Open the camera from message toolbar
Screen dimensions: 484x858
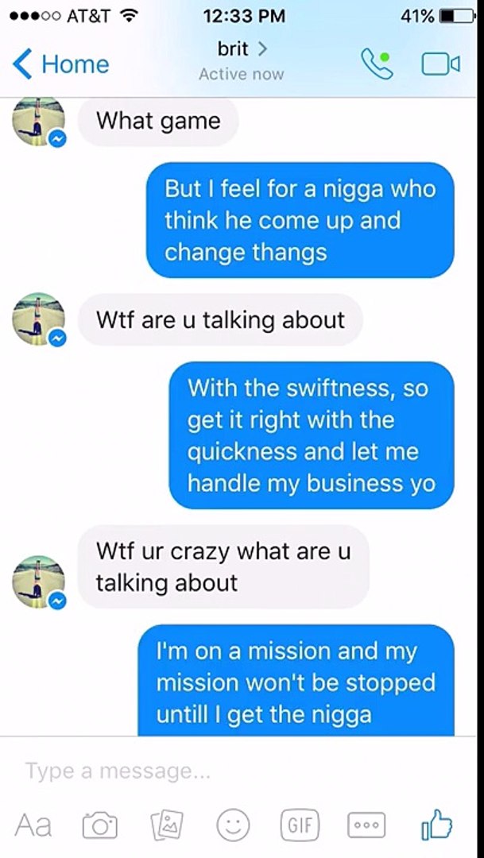(99, 825)
